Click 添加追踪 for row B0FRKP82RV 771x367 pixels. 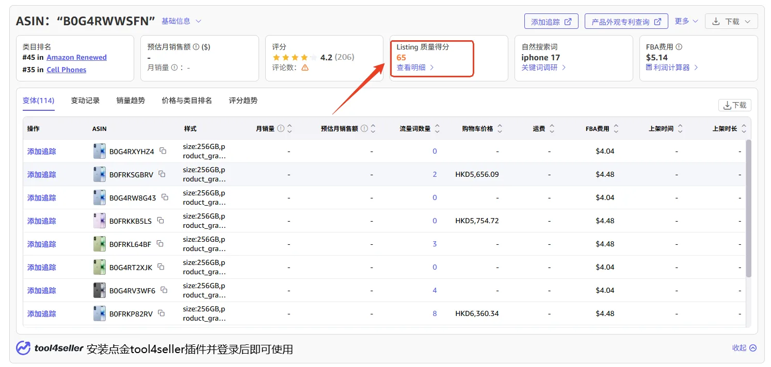42,313
